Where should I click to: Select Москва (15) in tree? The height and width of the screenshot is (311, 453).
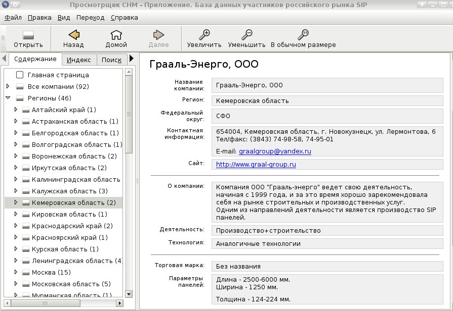tap(51, 272)
